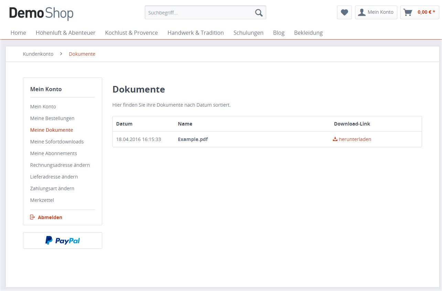Click the DemoShop logo

click(41, 13)
